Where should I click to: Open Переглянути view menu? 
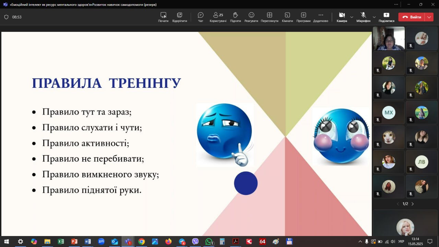coord(269,17)
